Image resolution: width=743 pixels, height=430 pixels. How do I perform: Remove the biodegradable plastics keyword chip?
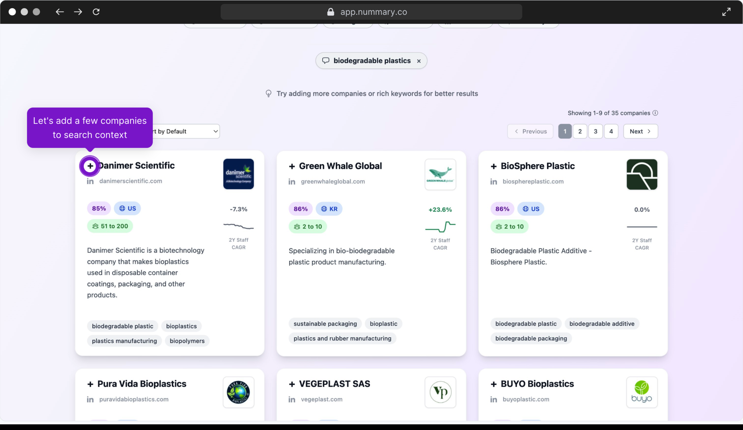419,61
